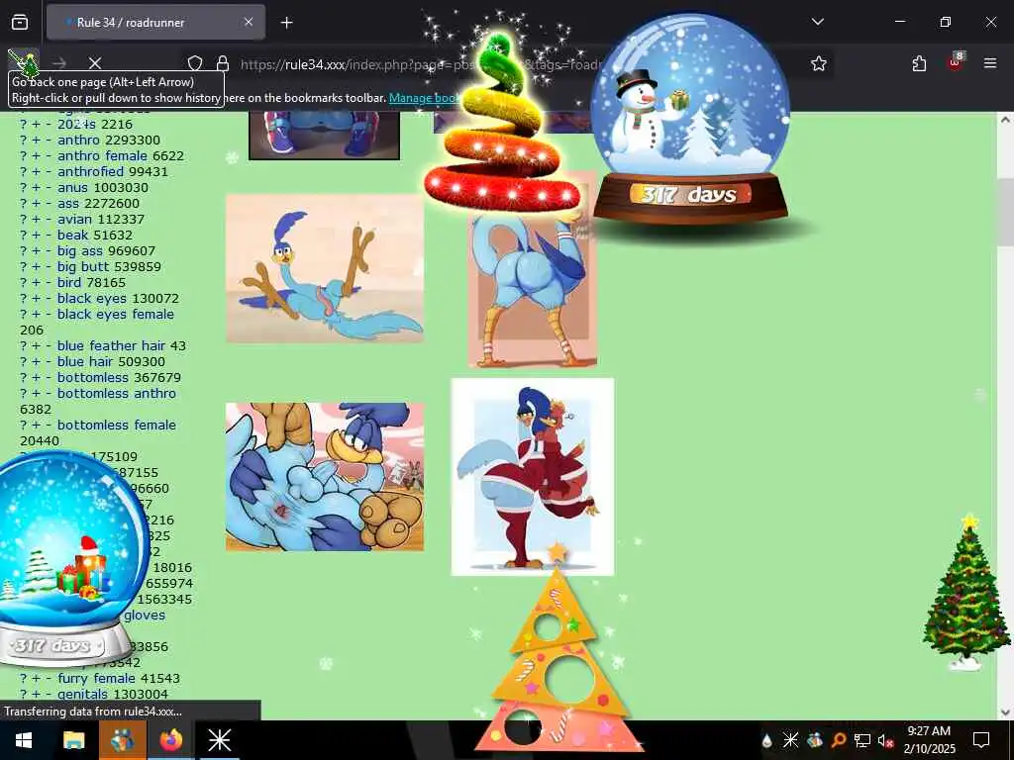Screen dimensions: 1014x760
Task: Open the highlighted orange taskbar app
Action: click(x=122, y=740)
